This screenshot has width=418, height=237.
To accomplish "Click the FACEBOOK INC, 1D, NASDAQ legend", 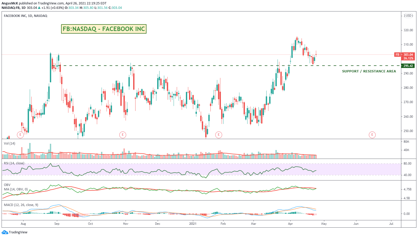I will [26, 16].
